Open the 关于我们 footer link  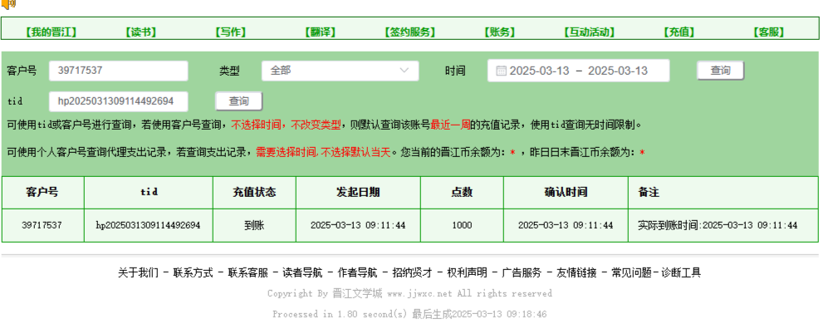tap(138, 273)
